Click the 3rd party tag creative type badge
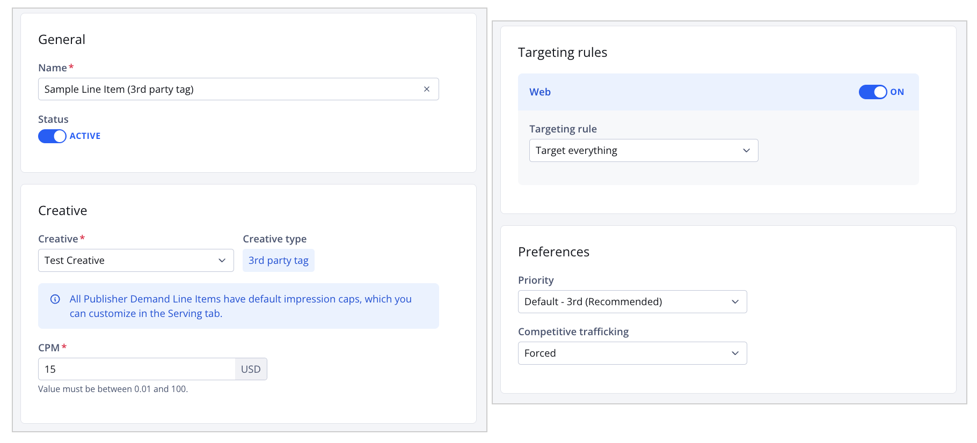977x443 pixels. pos(279,261)
